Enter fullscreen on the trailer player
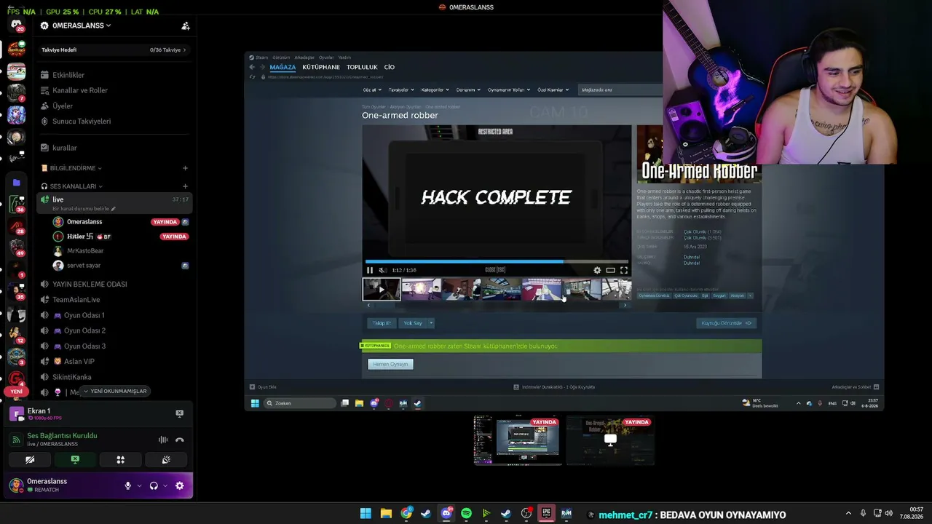The width and height of the screenshot is (932, 524). [624, 270]
